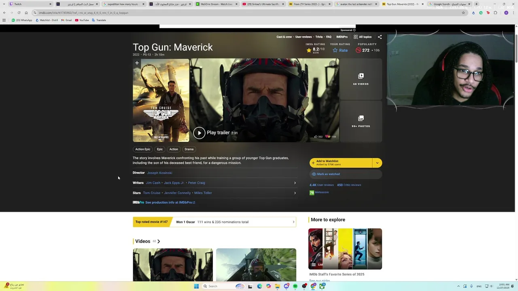Screen dimensions: 518x291
Task: Open the browser home button
Action: pyautogui.click(x=26, y=13)
